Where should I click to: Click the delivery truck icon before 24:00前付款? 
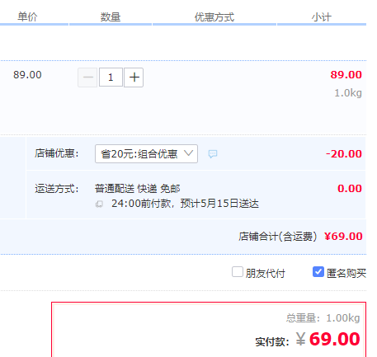[99, 204]
